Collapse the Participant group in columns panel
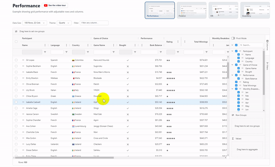 (x=233, y=51)
